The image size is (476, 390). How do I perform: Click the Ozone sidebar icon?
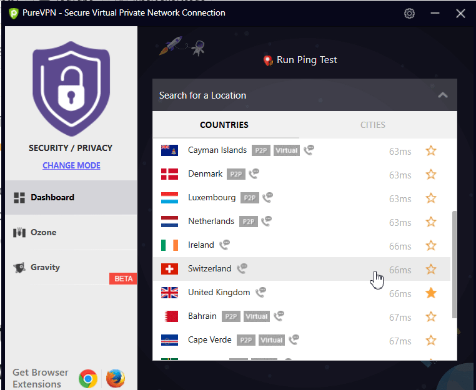click(19, 233)
